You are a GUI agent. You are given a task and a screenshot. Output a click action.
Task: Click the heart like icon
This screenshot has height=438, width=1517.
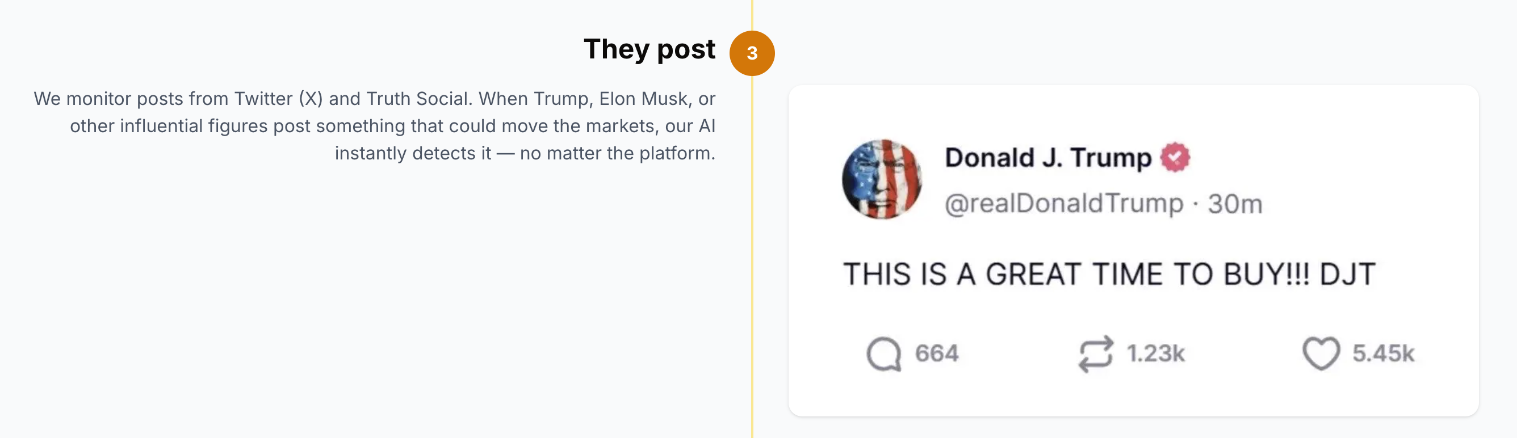(x=1321, y=354)
